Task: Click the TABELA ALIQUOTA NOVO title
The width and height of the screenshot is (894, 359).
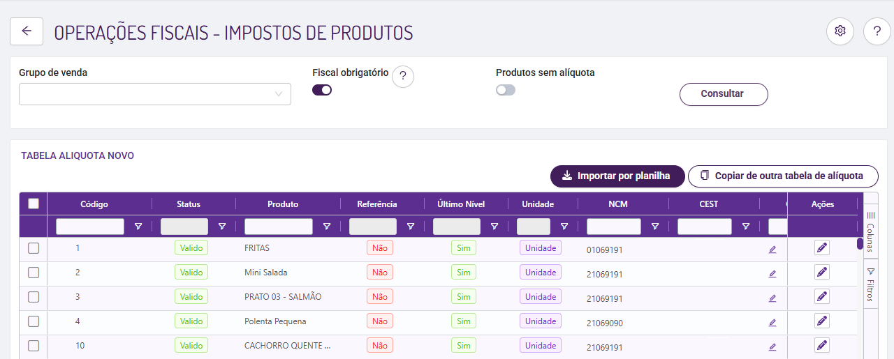Action: pos(78,156)
